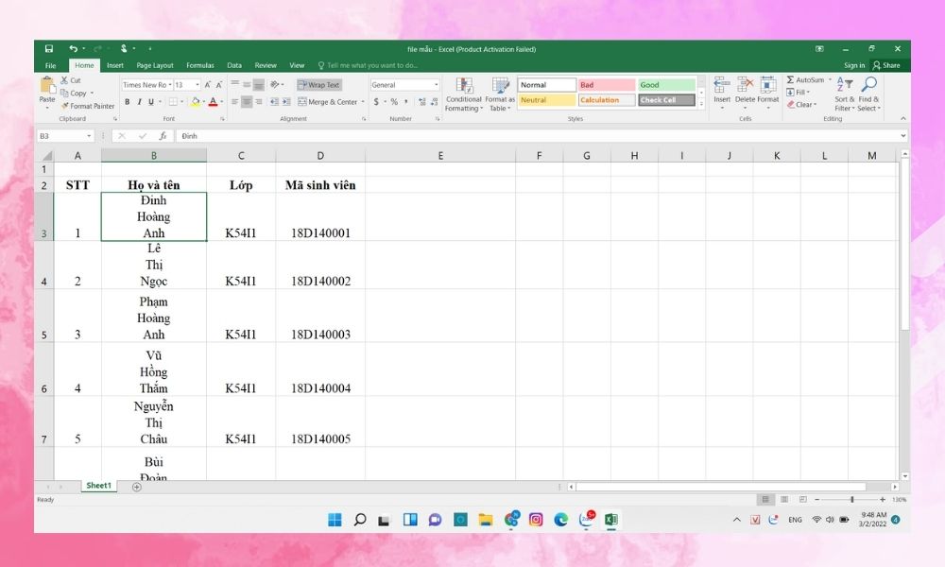Paste clipboard contents

(x=47, y=91)
